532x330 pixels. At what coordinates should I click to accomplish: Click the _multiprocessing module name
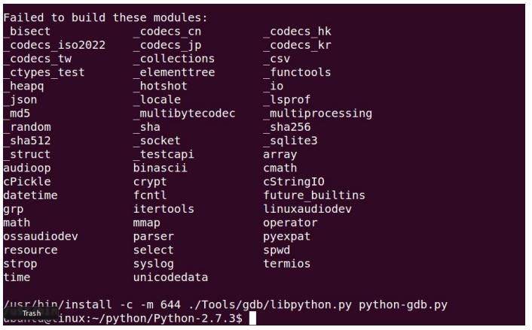pyautogui.click(x=317, y=114)
